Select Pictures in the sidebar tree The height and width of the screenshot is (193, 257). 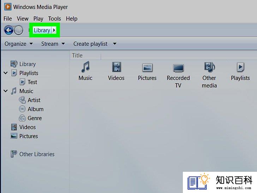[x=29, y=136]
